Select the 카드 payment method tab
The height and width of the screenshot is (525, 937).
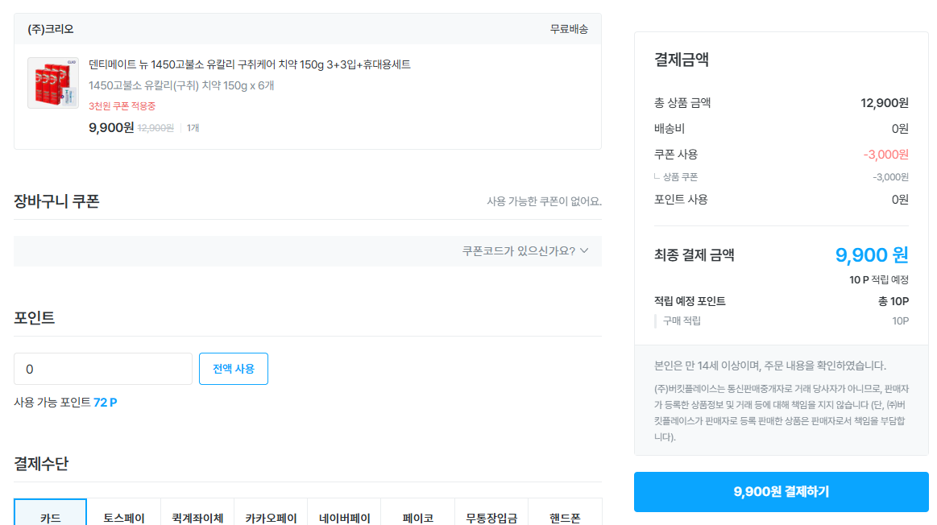pyautogui.click(x=51, y=516)
